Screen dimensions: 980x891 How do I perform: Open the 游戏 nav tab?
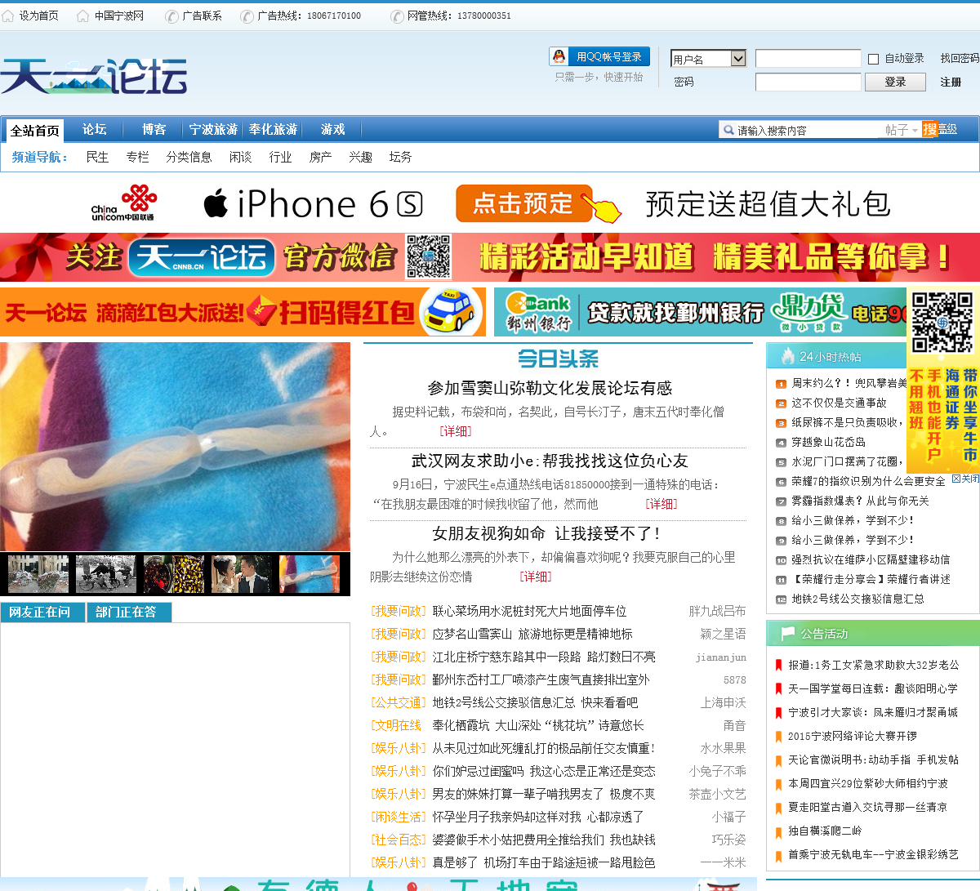coord(332,129)
